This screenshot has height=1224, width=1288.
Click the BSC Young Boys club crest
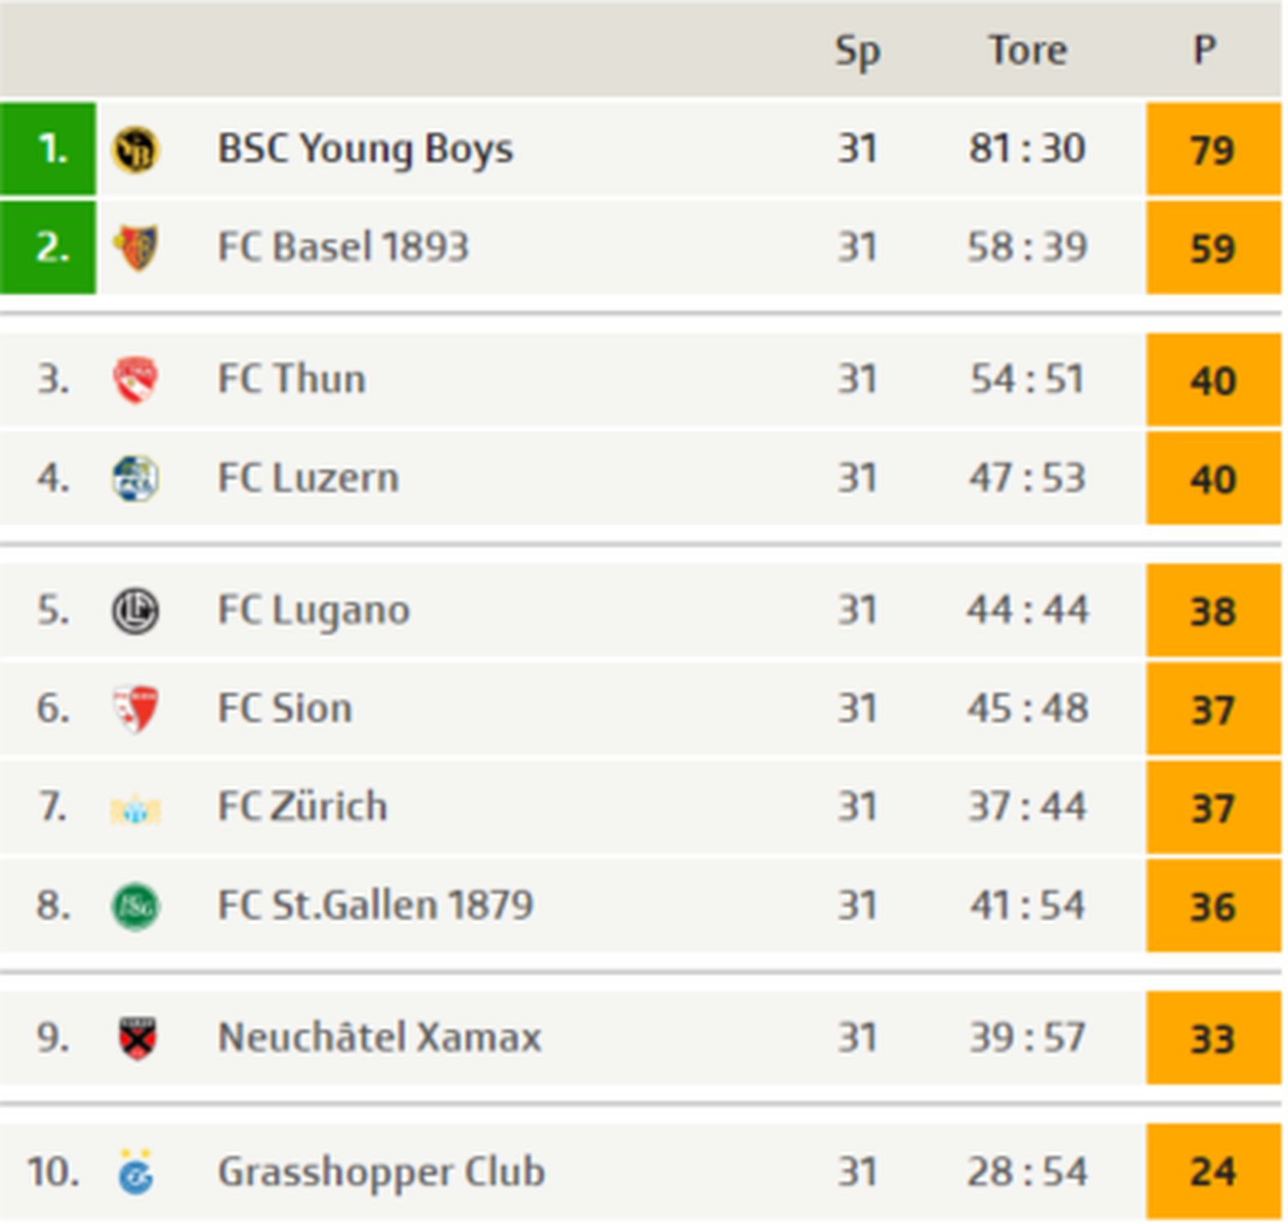pos(135,150)
